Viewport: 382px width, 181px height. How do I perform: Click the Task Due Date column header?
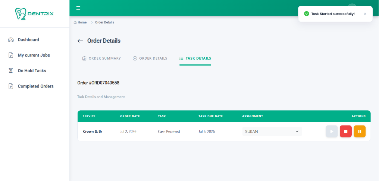[x=210, y=116]
